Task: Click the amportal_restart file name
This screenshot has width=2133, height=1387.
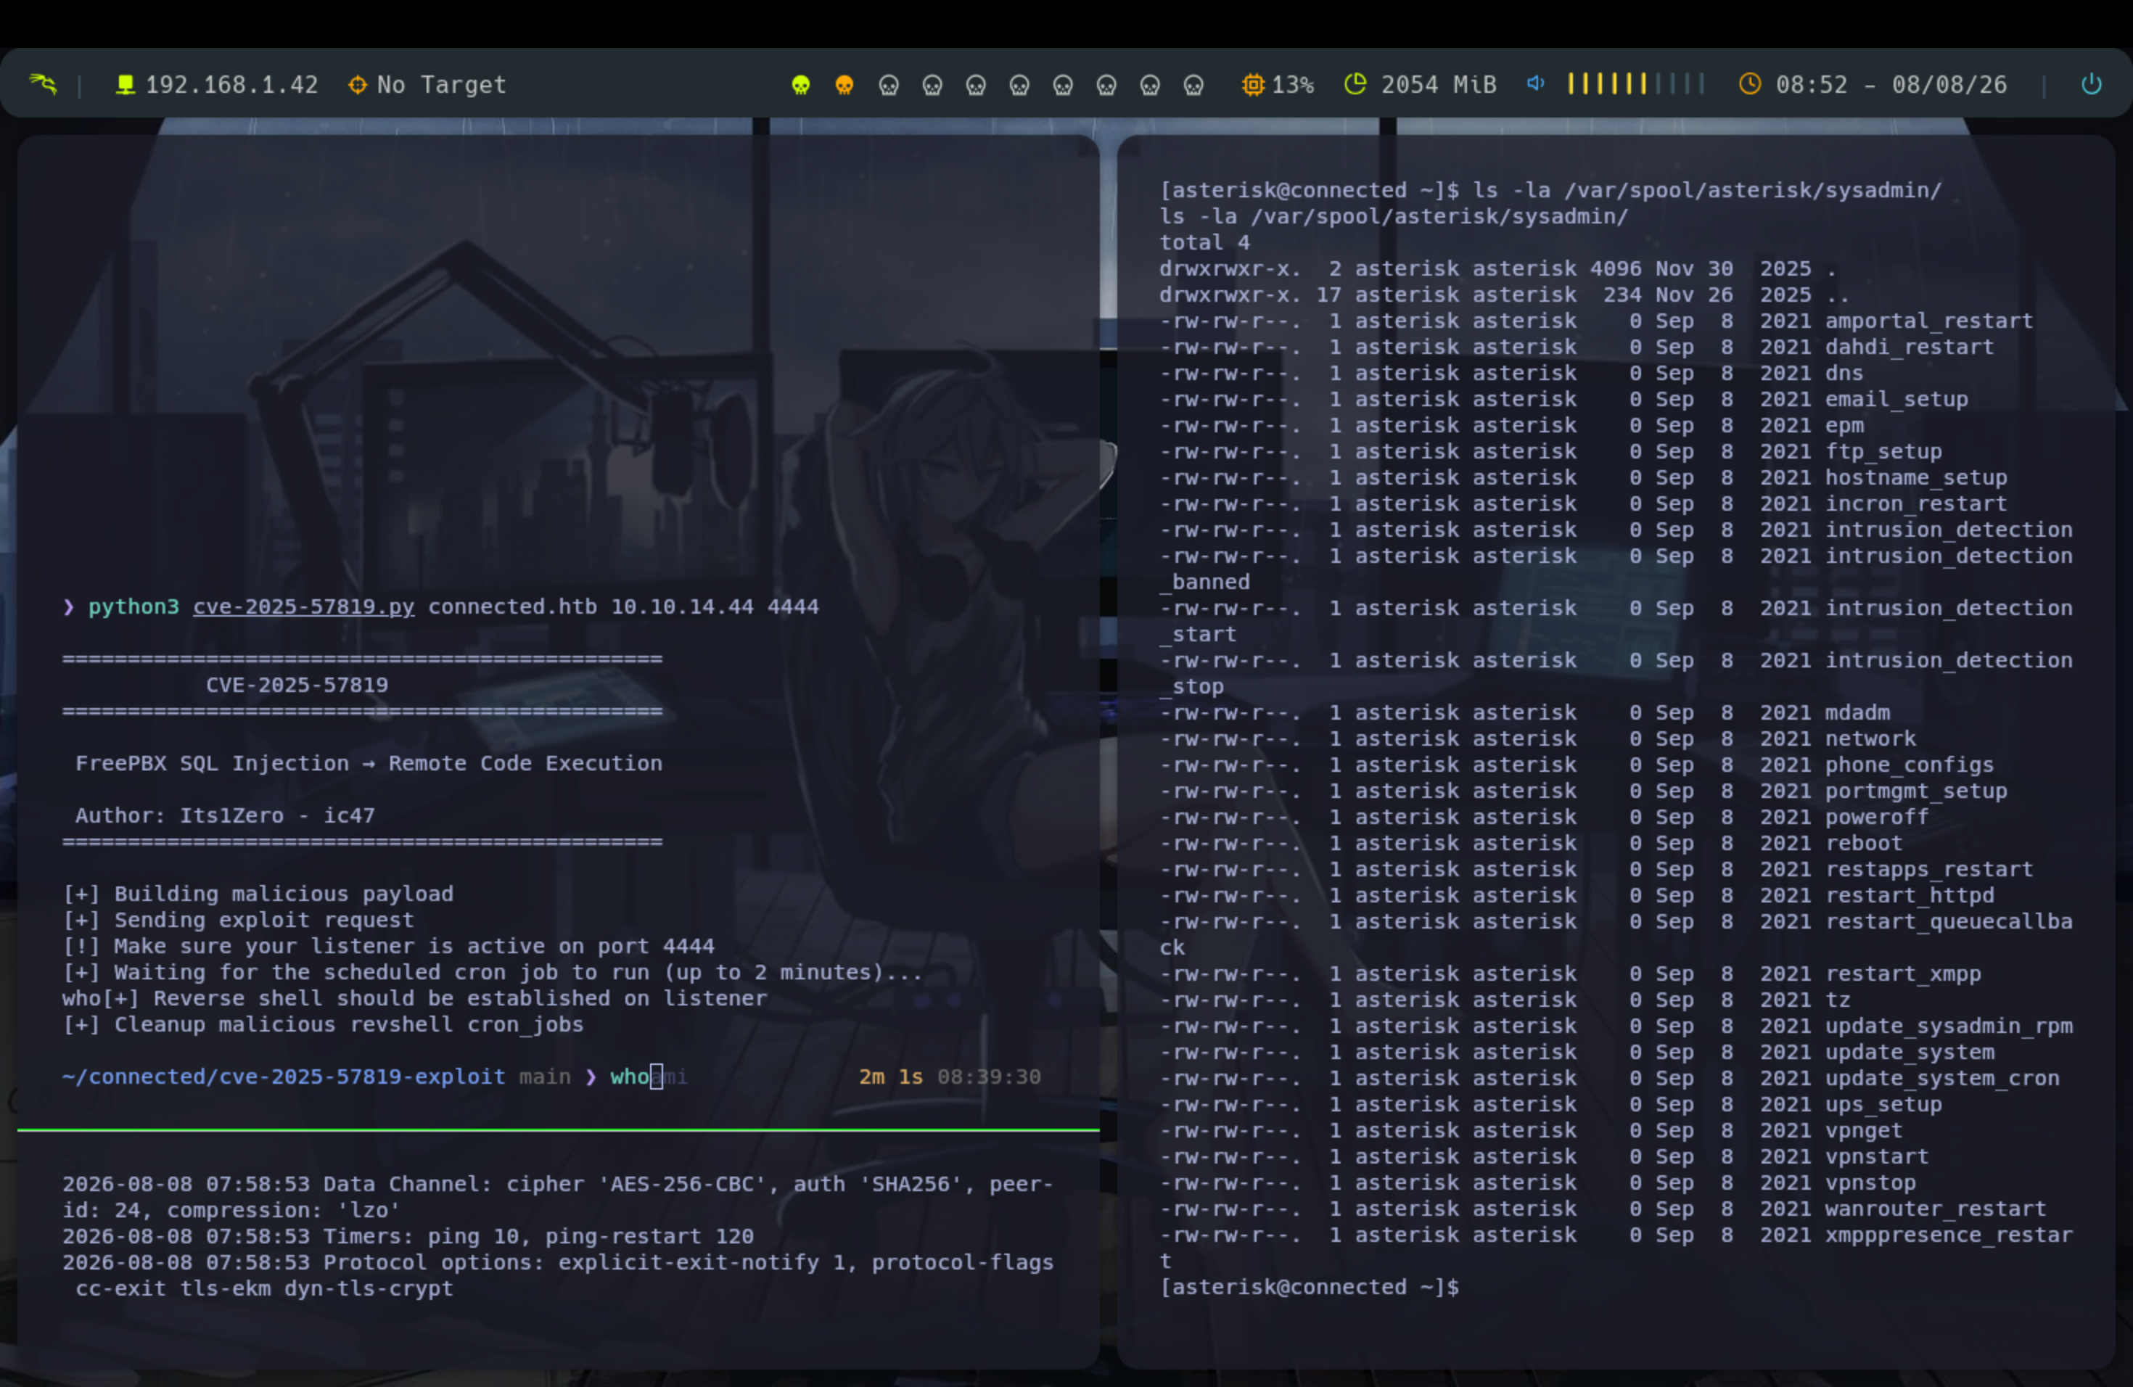Action: [1930, 321]
